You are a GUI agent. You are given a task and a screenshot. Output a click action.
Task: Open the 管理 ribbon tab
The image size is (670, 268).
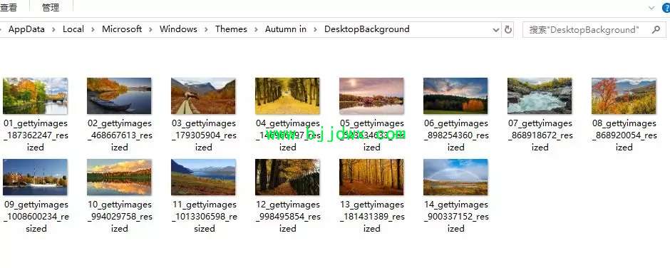pos(51,7)
